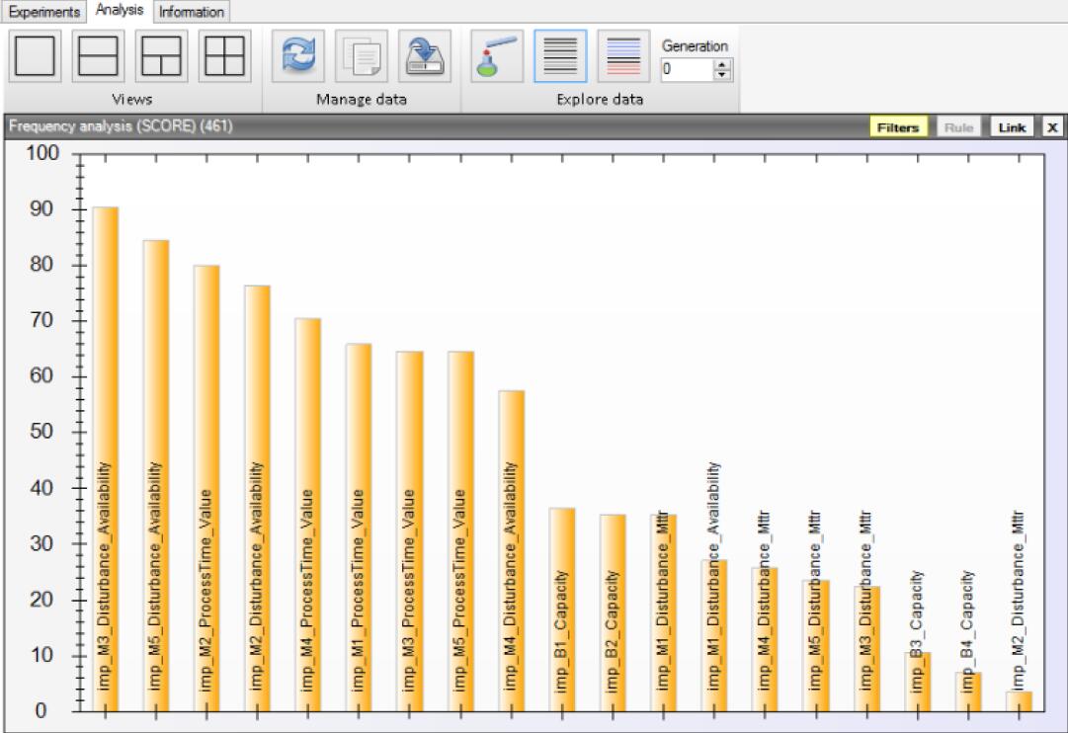1068x733 pixels.
Task: Click the Generation label text
Action: [696, 46]
